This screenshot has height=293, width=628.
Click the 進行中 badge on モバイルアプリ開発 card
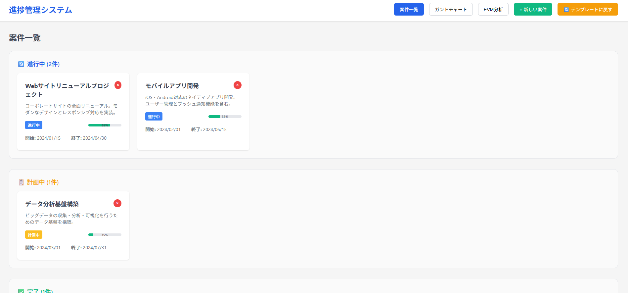(x=154, y=117)
